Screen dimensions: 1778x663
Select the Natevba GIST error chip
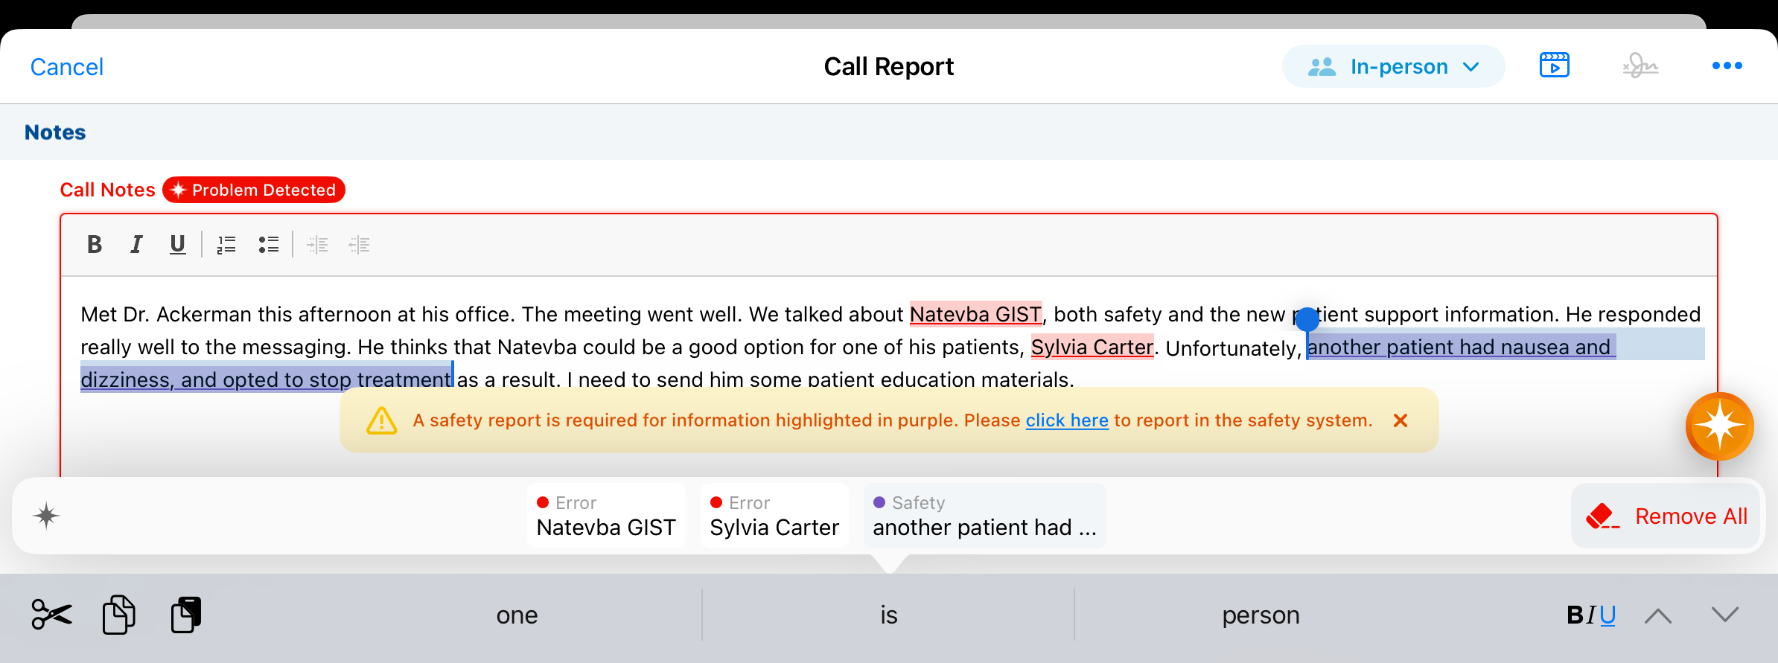(606, 516)
